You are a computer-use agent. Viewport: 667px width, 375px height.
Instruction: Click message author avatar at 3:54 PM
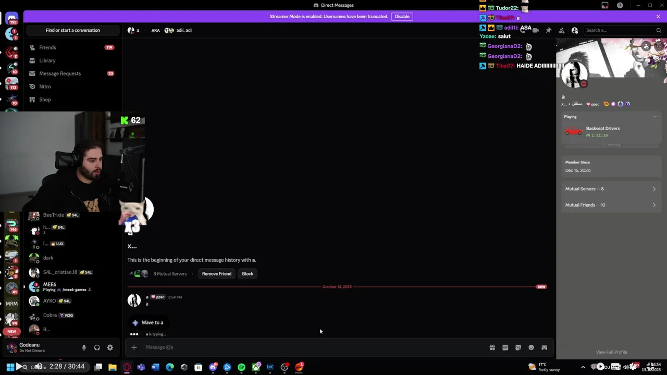click(134, 300)
